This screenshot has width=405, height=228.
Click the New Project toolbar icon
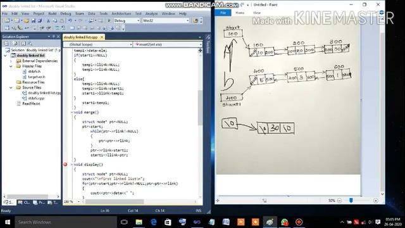[7, 20]
